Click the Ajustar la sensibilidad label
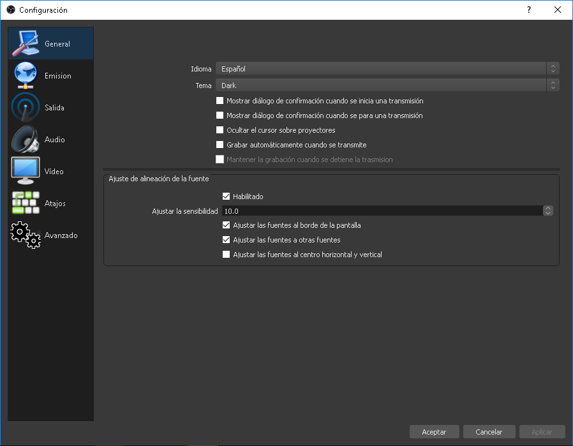The width and height of the screenshot is (573, 446). [x=185, y=211]
